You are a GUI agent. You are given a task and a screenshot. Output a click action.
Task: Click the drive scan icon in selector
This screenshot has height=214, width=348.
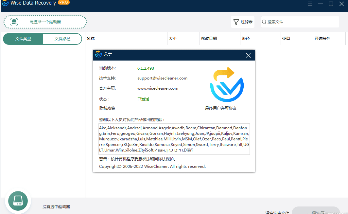click(14, 22)
